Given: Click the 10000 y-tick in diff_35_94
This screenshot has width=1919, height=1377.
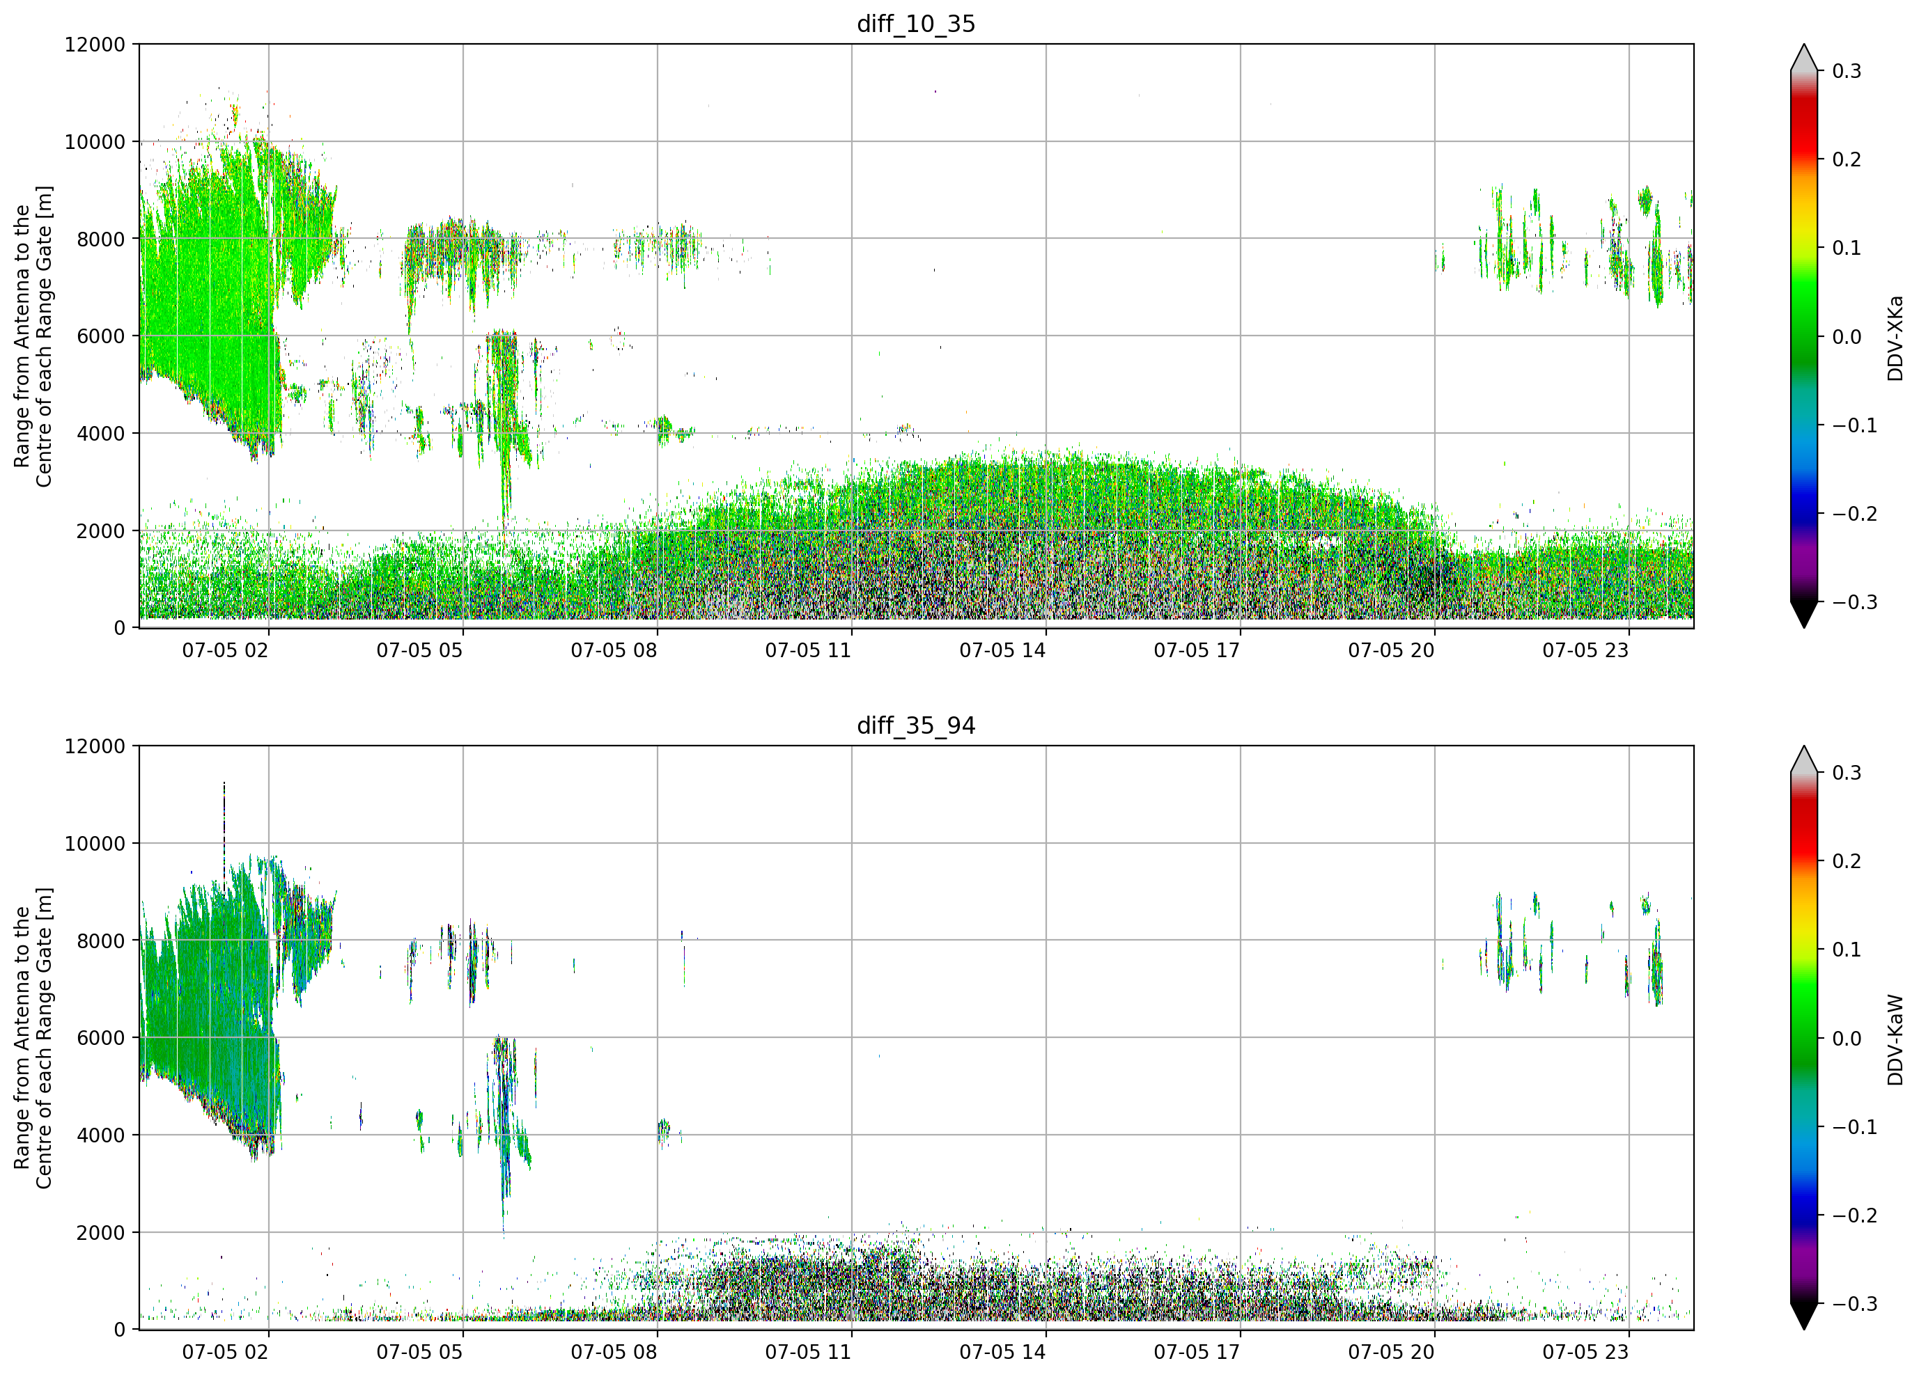Looking at the screenshot, I should 95,843.
